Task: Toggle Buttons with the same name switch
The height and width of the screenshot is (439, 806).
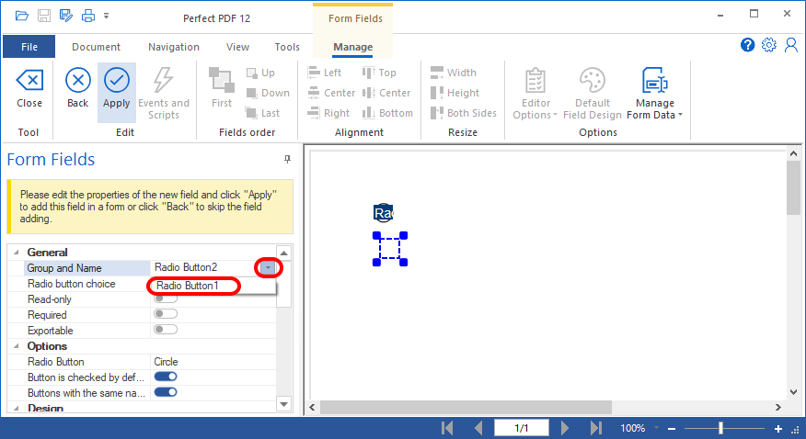Action: 166,392
